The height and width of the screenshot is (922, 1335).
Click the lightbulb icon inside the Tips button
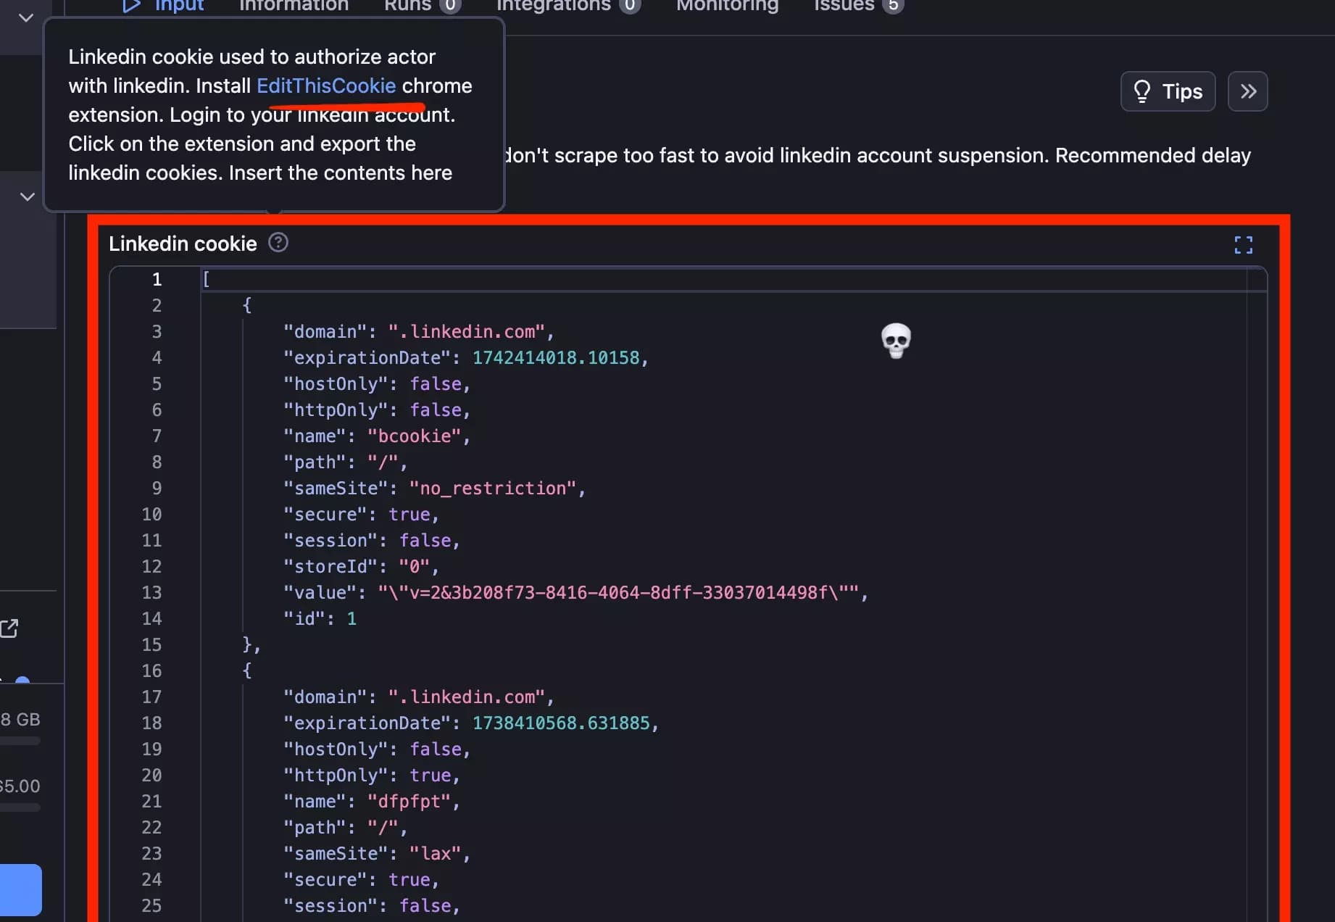1143,91
